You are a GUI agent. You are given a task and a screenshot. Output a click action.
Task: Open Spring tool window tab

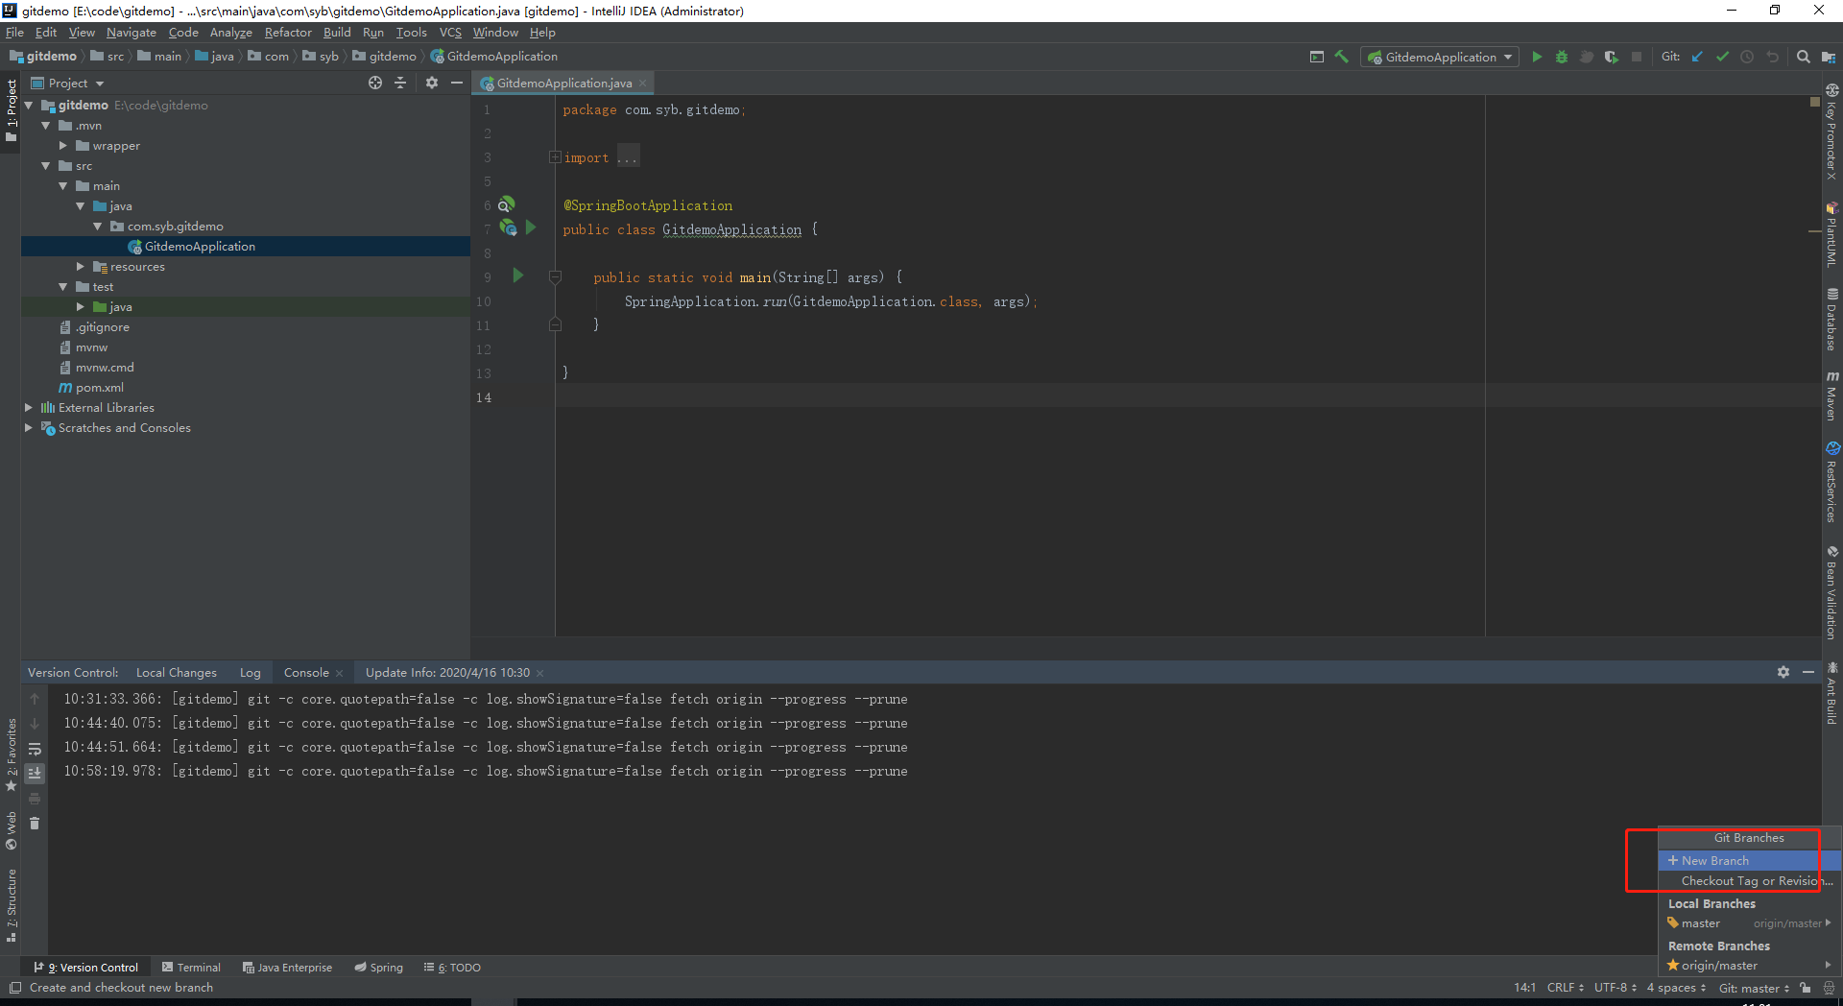pos(378,968)
